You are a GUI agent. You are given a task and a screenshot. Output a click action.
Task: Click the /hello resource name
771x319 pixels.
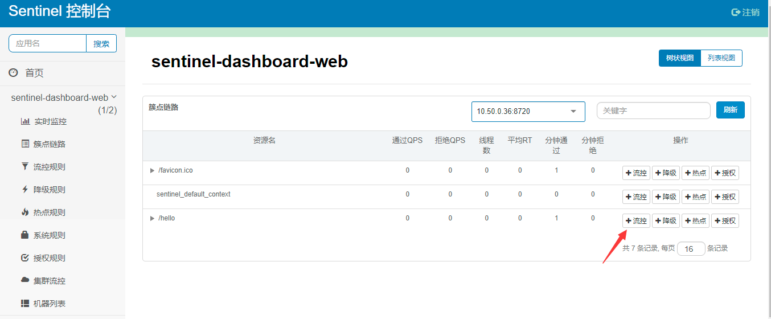click(167, 218)
